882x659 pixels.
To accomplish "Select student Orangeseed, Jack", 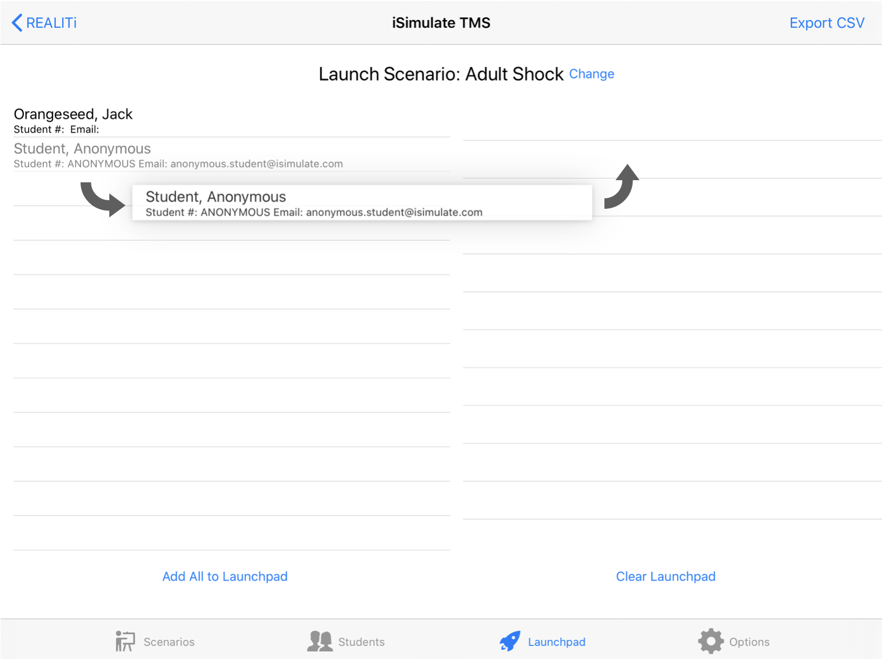I will [x=73, y=120].
